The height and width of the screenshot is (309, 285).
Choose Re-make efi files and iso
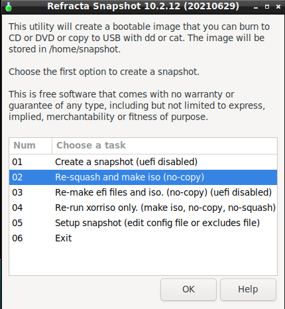click(x=143, y=192)
